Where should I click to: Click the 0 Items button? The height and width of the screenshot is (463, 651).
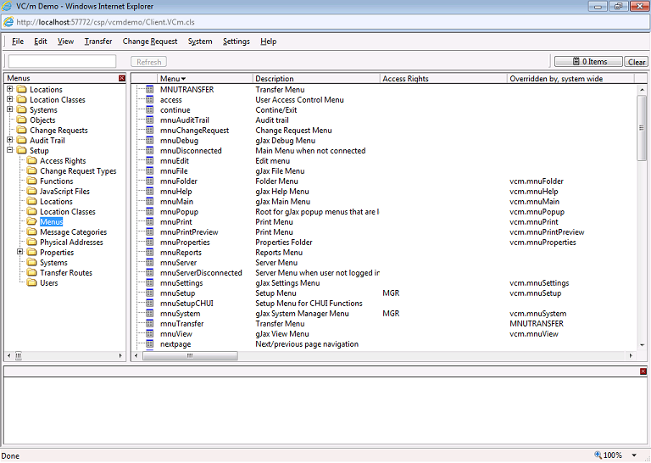tap(588, 62)
